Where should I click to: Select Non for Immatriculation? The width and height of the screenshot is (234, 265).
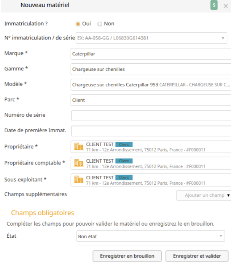tap(100, 24)
